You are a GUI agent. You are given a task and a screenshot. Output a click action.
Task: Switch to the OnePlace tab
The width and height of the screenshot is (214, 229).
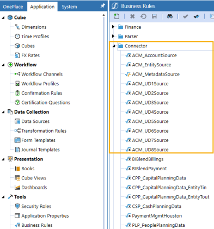(13, 7)
